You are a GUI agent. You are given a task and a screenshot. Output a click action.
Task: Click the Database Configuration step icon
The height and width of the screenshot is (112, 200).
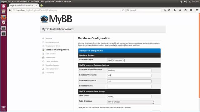(x=43, y=50)
